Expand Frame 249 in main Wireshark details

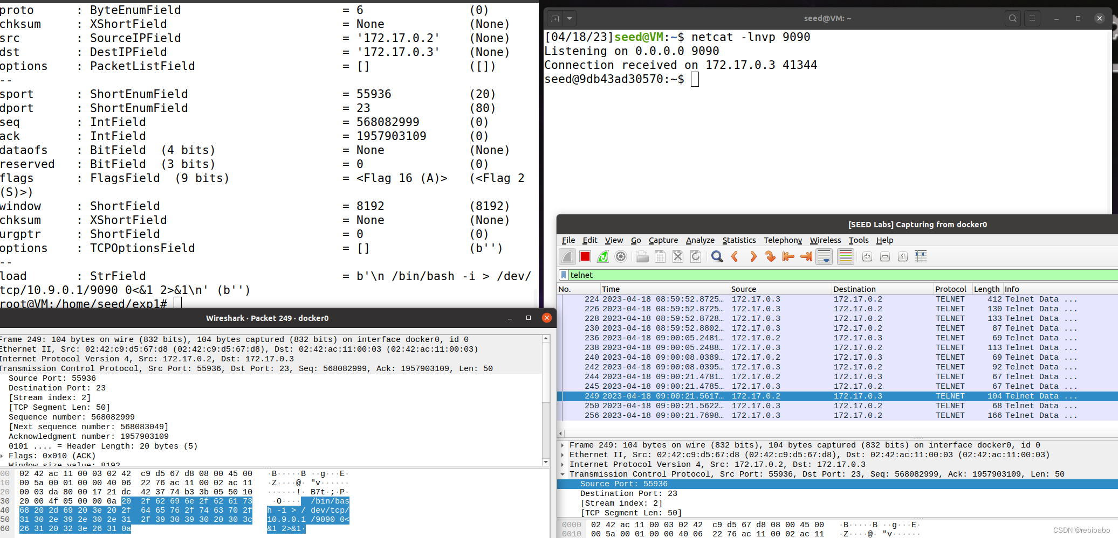tap(563, 445)
